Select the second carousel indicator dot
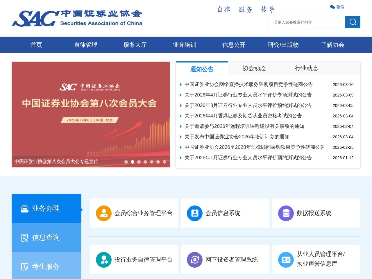 tap(133, 162)
